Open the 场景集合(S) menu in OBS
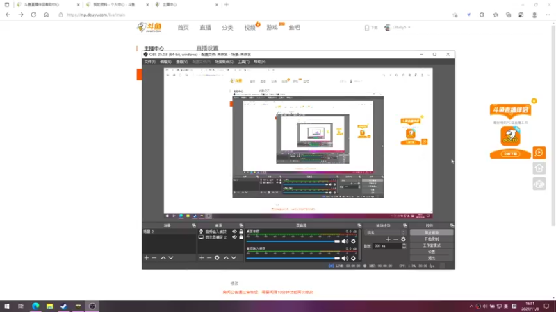This screenshot has width=556, height=312. (224, 62)
